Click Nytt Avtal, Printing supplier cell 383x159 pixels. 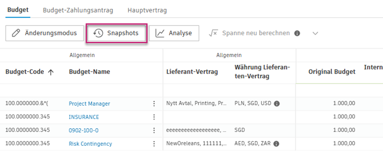tap(196, 104)
